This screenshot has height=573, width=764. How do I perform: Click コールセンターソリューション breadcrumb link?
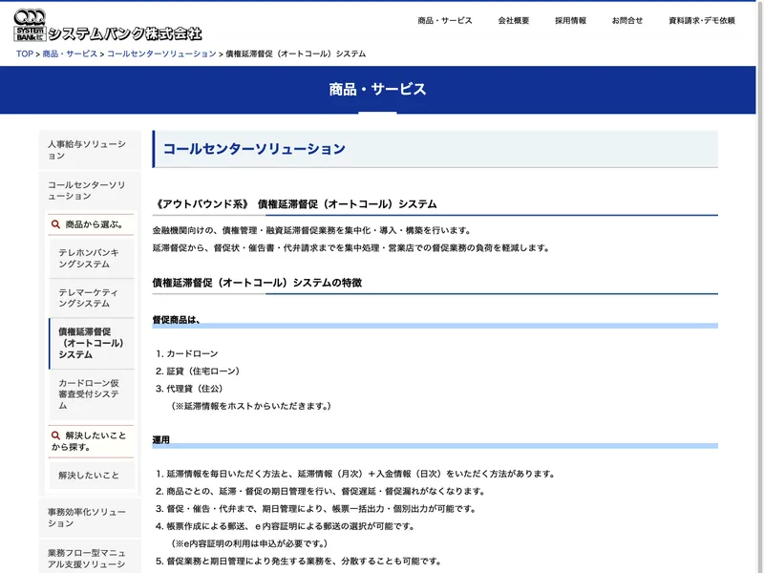coord(161,54)
